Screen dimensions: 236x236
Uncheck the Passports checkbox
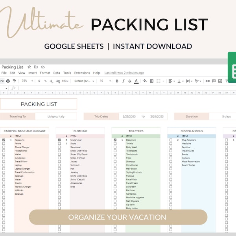[4, 140]
